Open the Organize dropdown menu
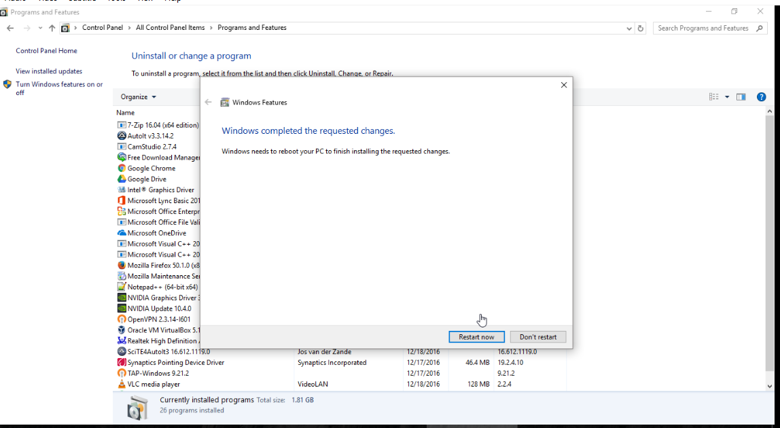This screenshot has height=428, width=780. [x=139, y=97]
